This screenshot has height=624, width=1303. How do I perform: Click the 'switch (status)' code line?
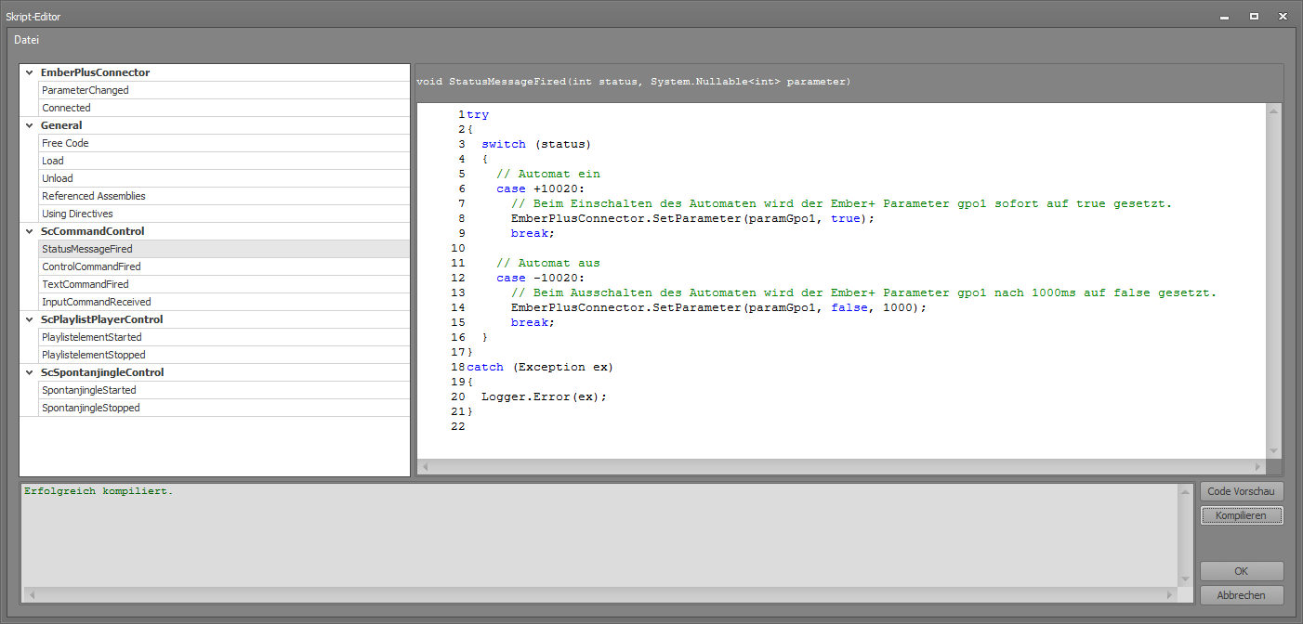[536, 144]
